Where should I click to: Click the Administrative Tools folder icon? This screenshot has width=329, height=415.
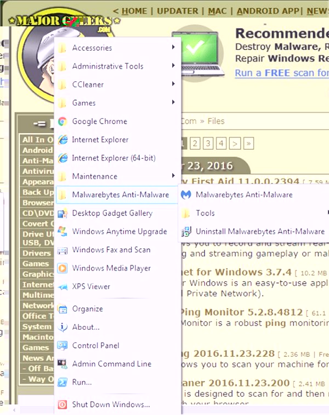(x=63, y=66)
